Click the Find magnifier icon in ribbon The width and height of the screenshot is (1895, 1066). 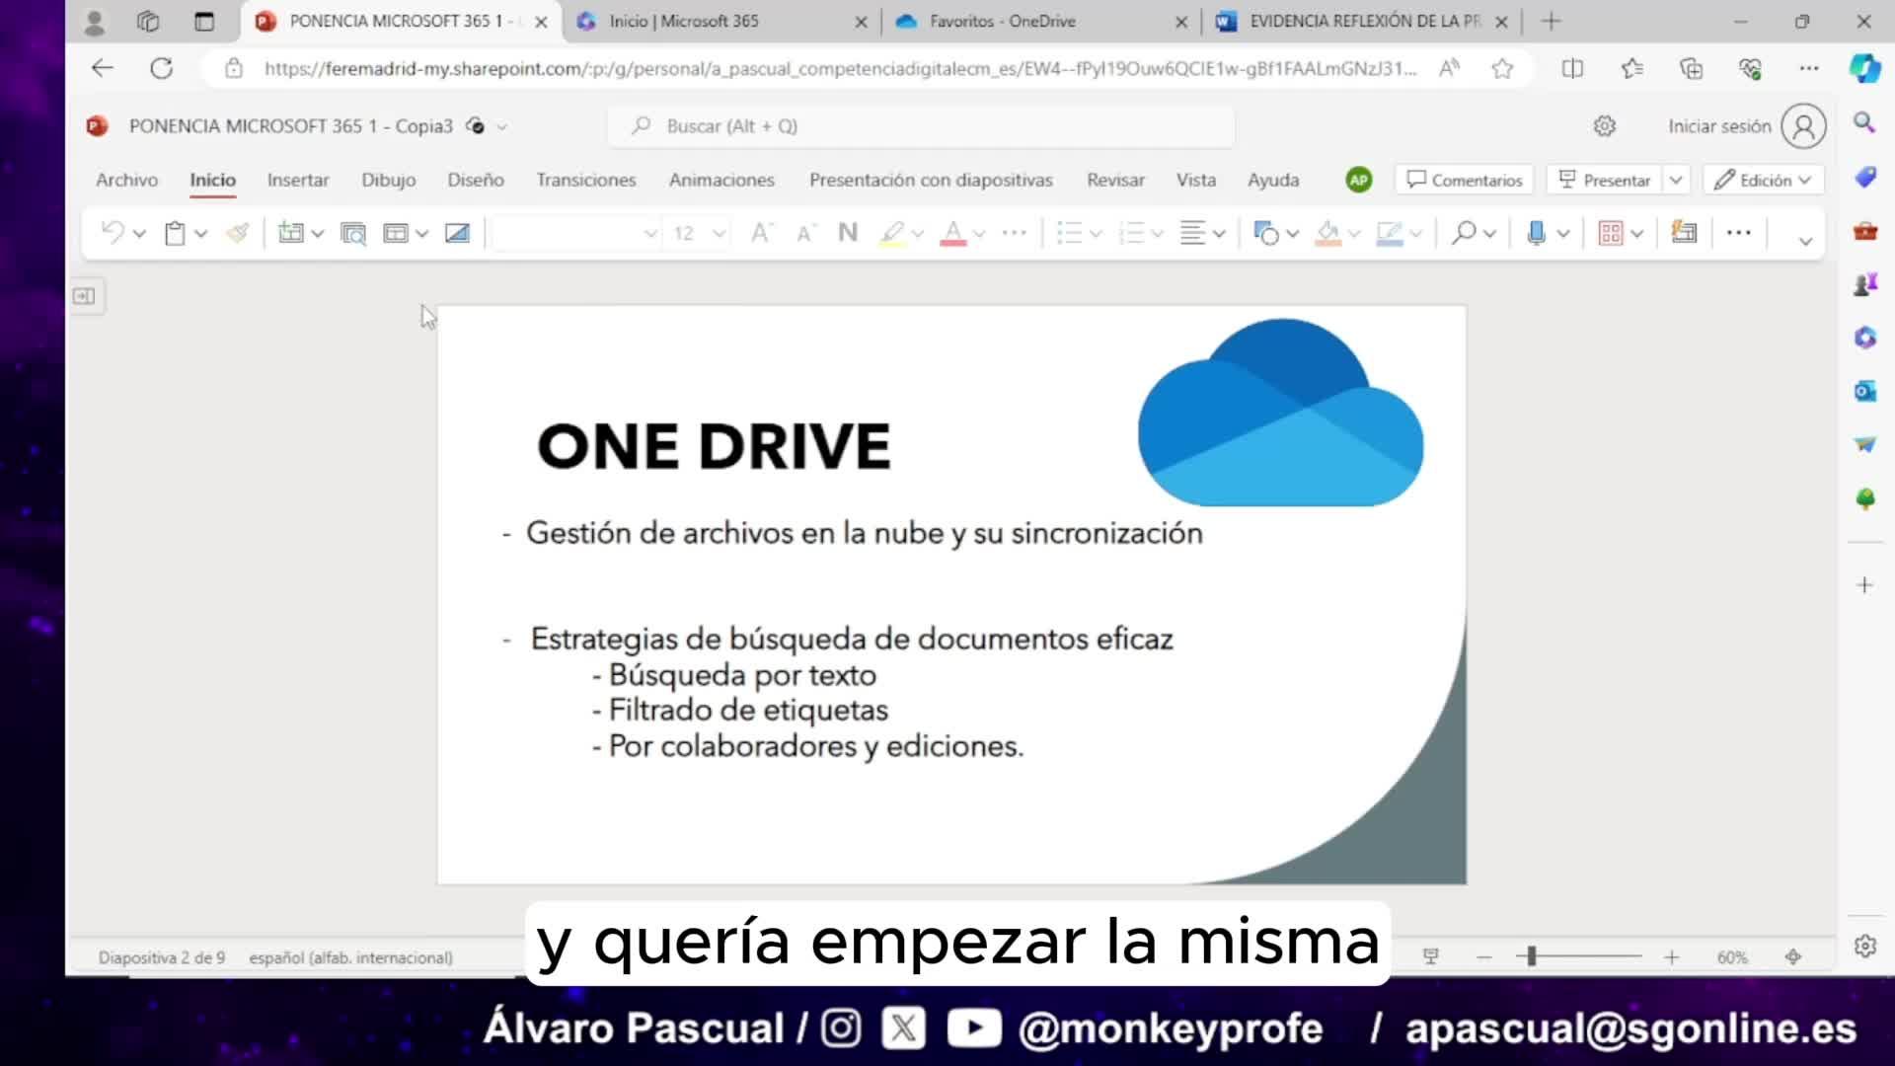pos(1464,233)
